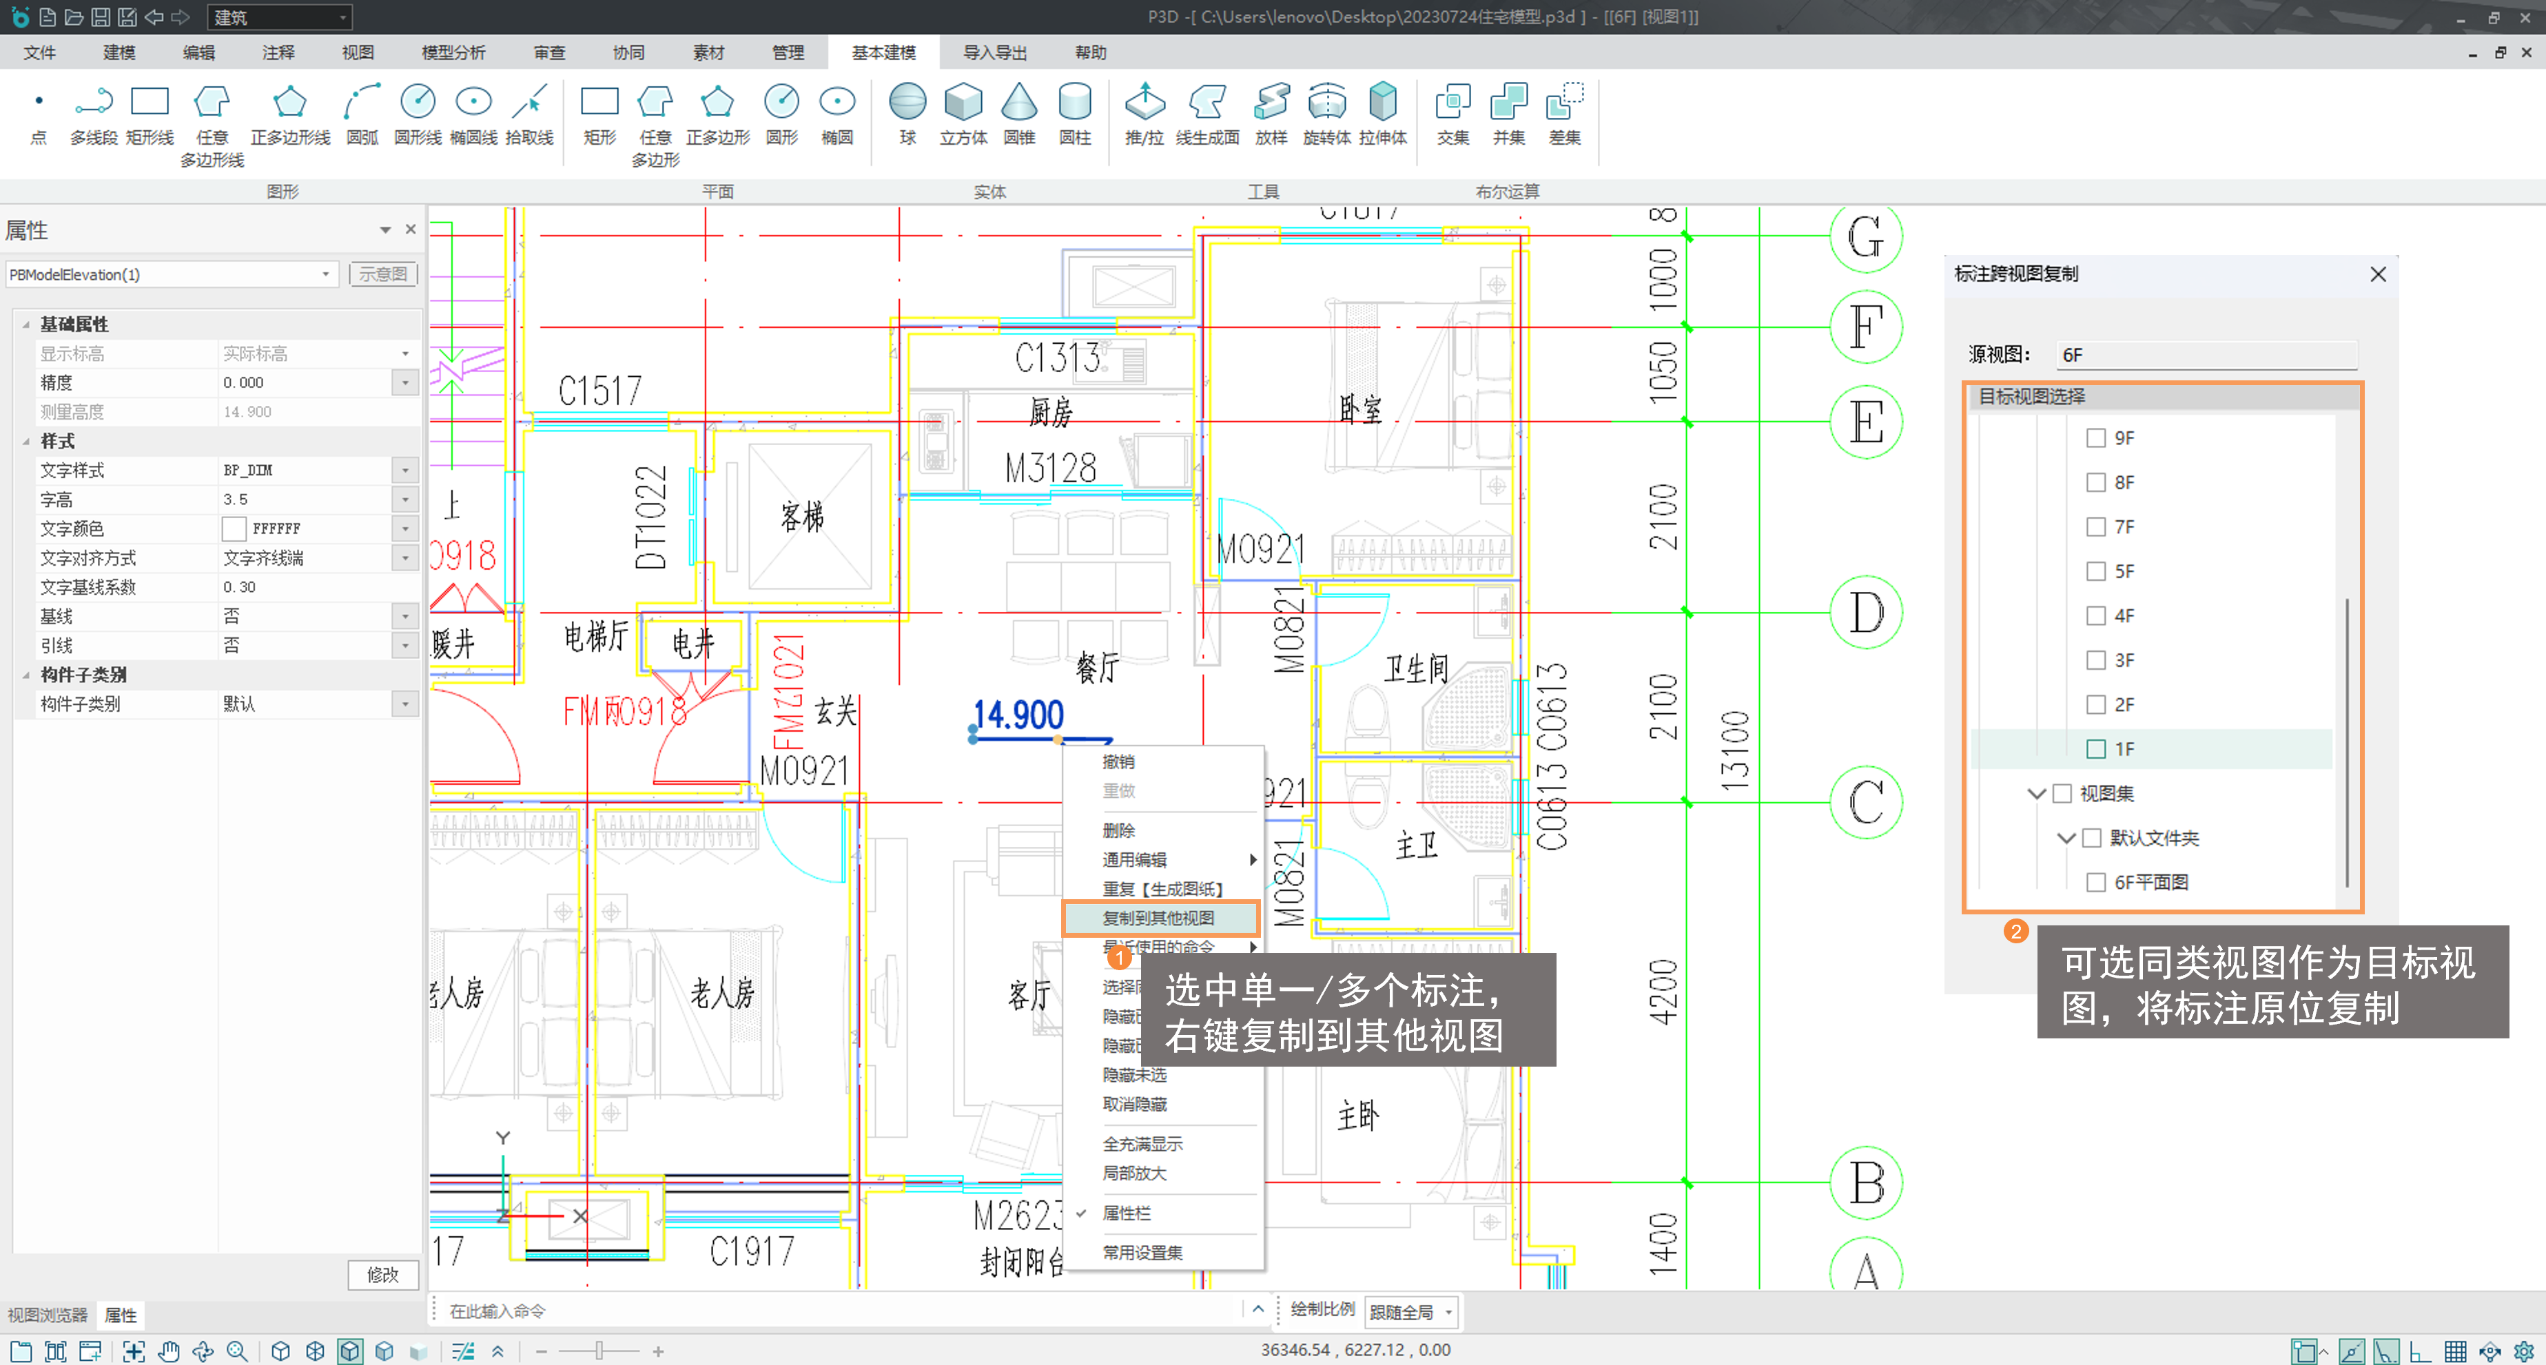The image size is (2546, 1365).
Task: Open the 模型分析 ribbon tab
Action: (x=453, y=52)
